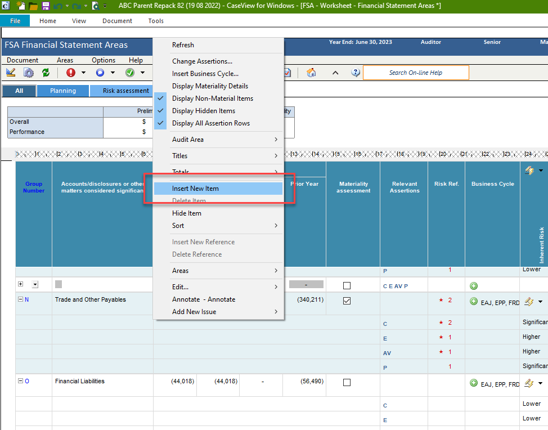Expand the Sort submenu
This screenshot has height=430, width=548.
coord(218,226)
